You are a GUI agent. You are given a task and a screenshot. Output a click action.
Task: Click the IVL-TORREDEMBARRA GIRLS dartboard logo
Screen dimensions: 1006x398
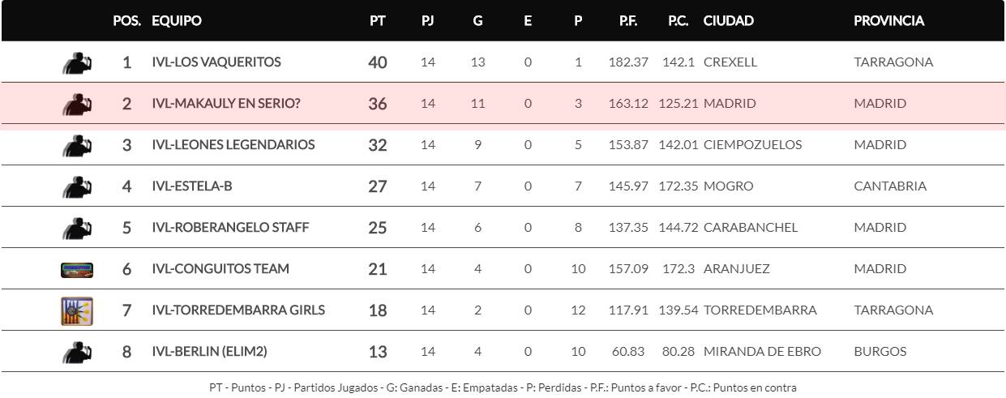77,311
